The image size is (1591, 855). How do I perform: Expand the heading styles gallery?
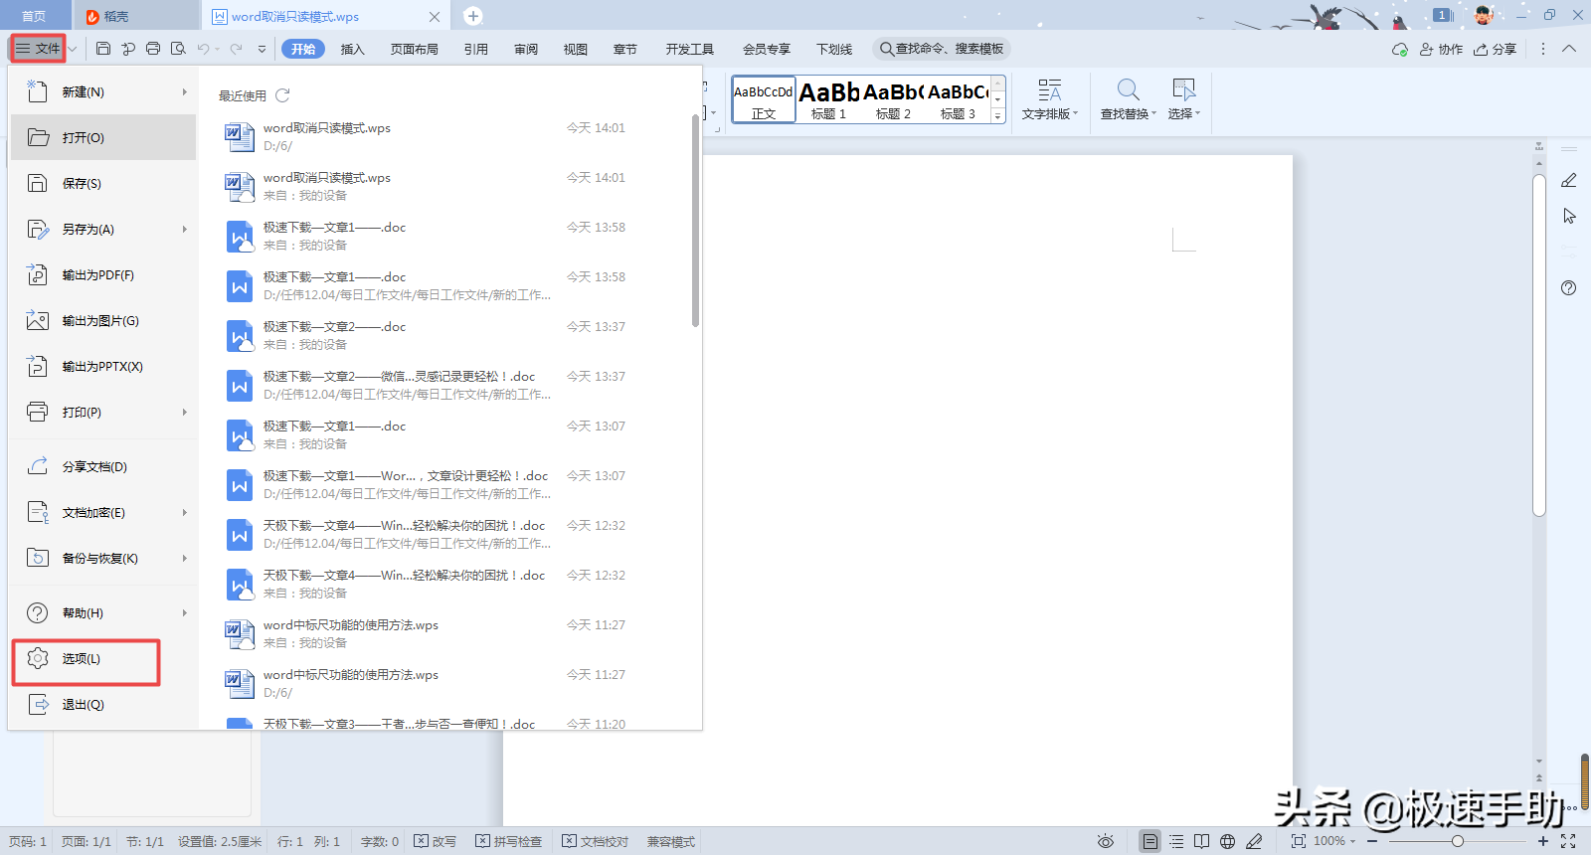pyautogui.click(x=998, y=116)
